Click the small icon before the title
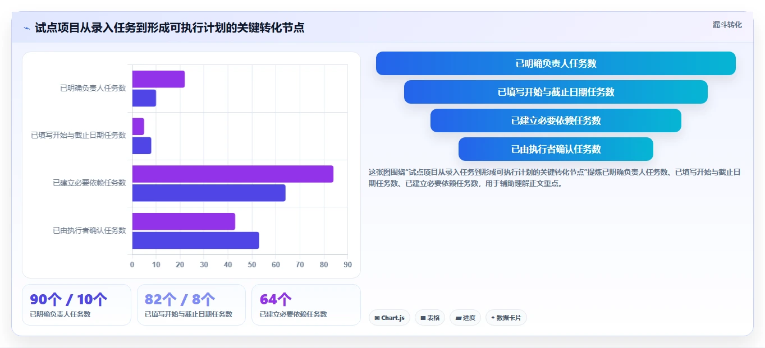This screenshot has width=765, height=348. [x=27, y=28]
